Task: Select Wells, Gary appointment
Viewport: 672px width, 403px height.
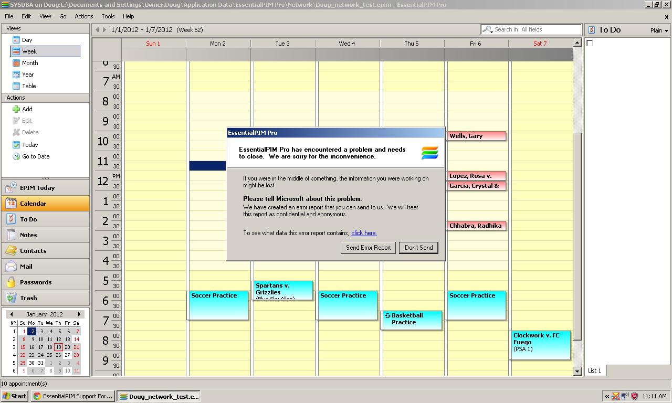Action: point(476,136)
